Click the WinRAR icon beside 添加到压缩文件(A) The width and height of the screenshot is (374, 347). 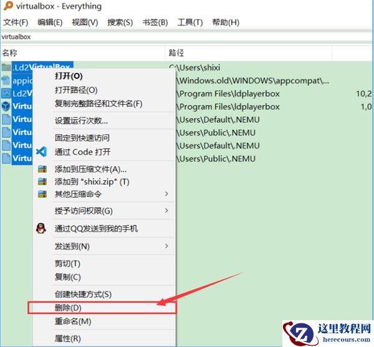click(x=42, y=169)
